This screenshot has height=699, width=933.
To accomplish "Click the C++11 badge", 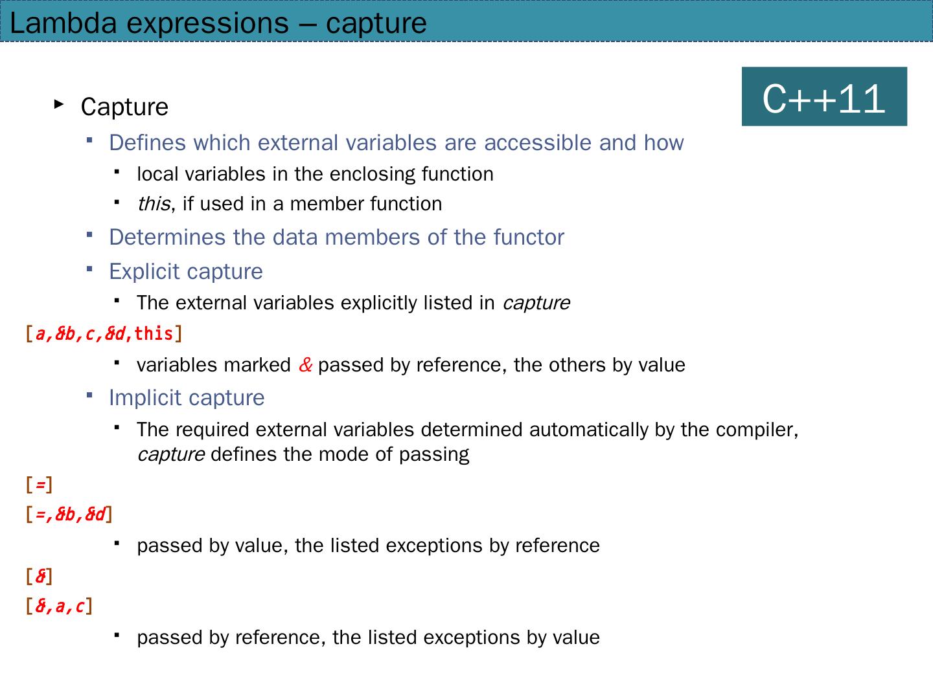I will point(824,96).
